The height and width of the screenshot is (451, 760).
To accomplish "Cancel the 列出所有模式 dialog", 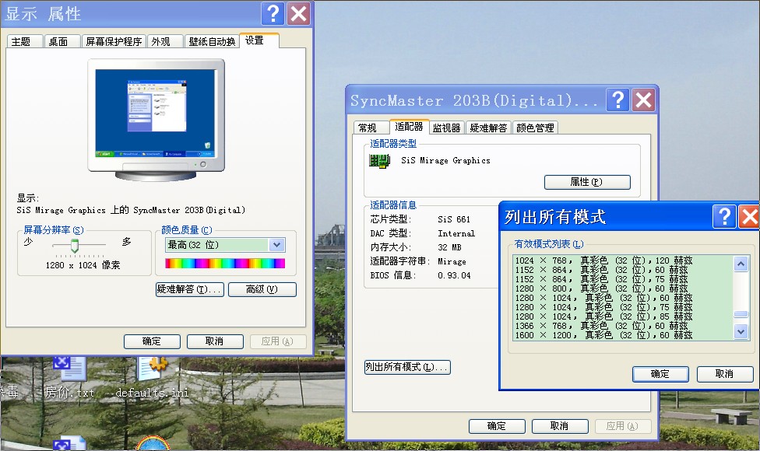I will point(725,374).
